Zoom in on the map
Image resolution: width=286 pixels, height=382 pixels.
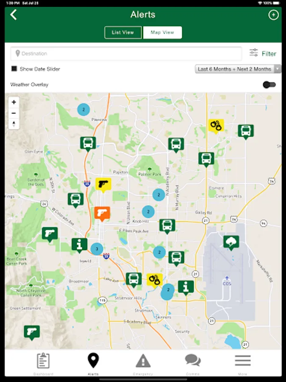click(14, 102)
